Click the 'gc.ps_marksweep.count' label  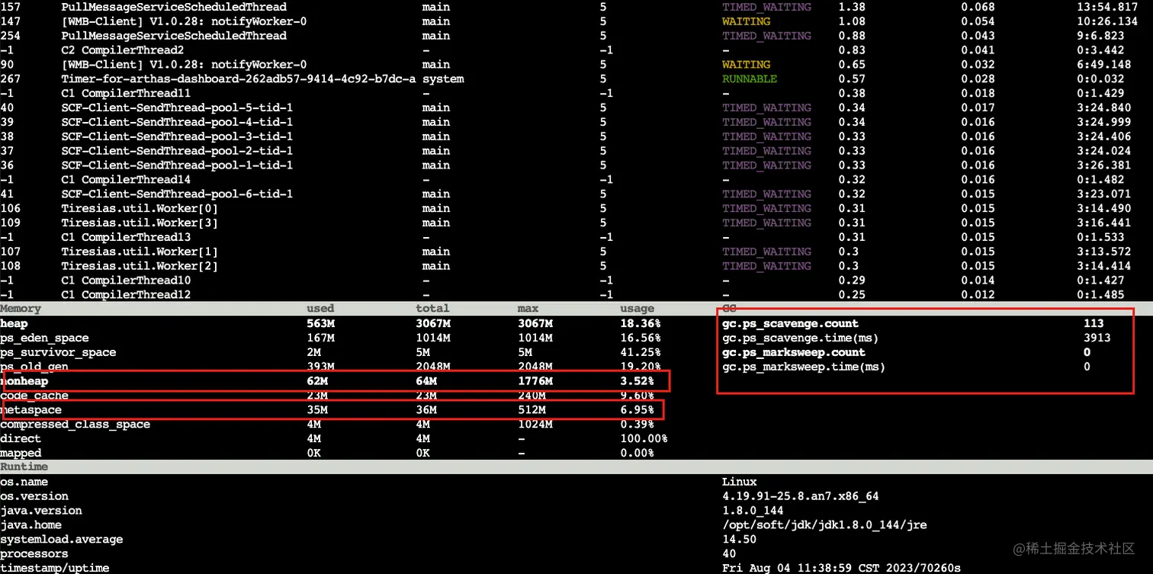[794, 352]
